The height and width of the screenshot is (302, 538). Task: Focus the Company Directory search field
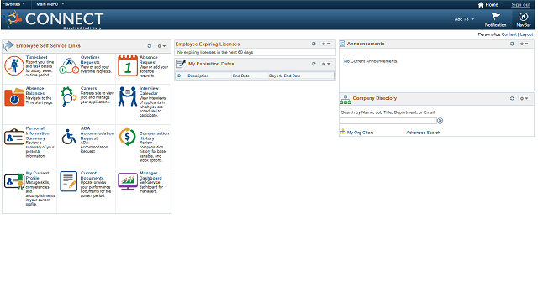pos(388,121)
